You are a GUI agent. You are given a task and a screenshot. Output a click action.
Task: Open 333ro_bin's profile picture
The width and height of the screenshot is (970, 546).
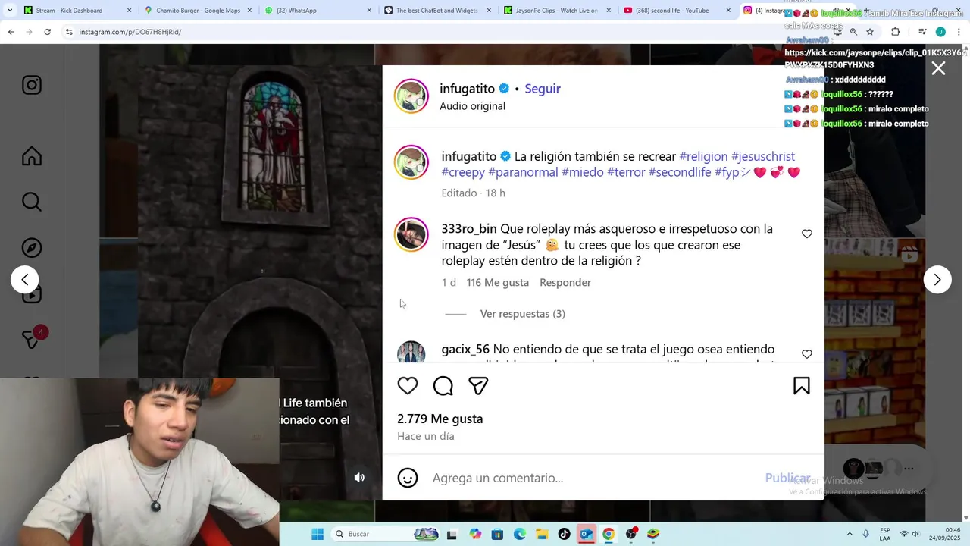click(x=411, y=235)
